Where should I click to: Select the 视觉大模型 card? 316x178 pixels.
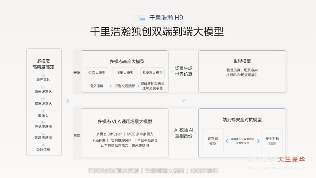click(125, 73)
